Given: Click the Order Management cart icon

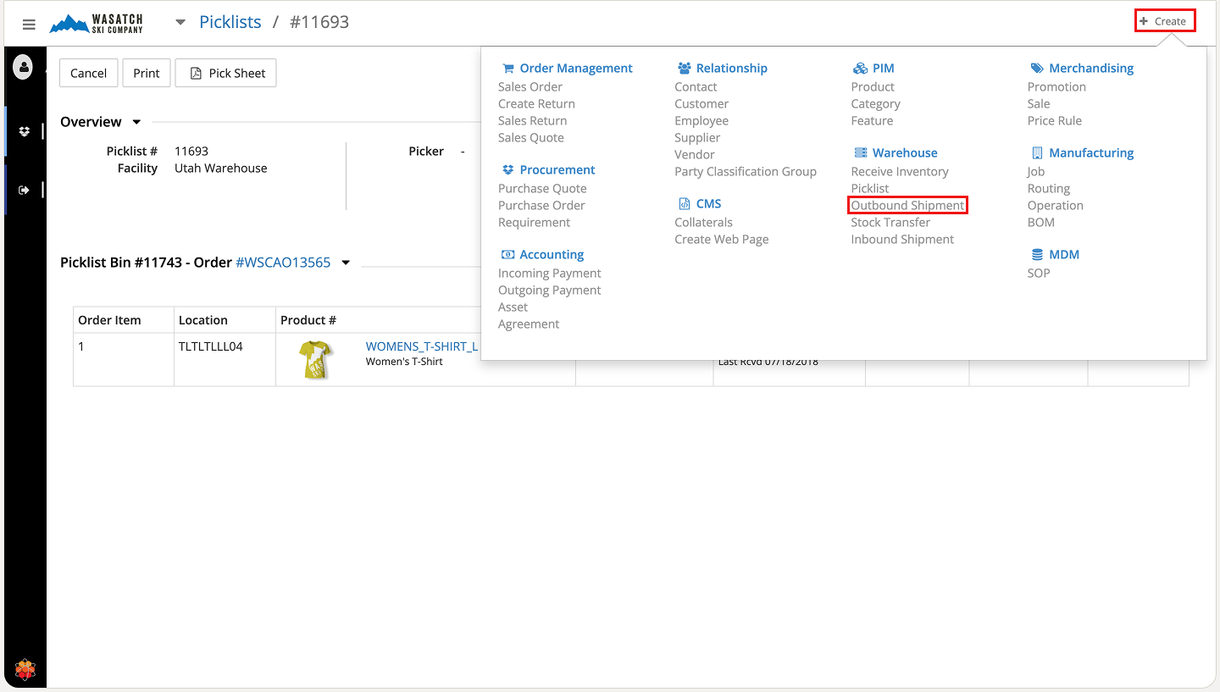Looking at the screenshot, I should point(508,69).
